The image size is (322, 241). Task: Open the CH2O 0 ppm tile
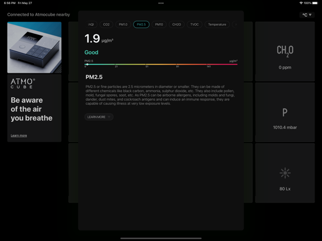[285, 51]
